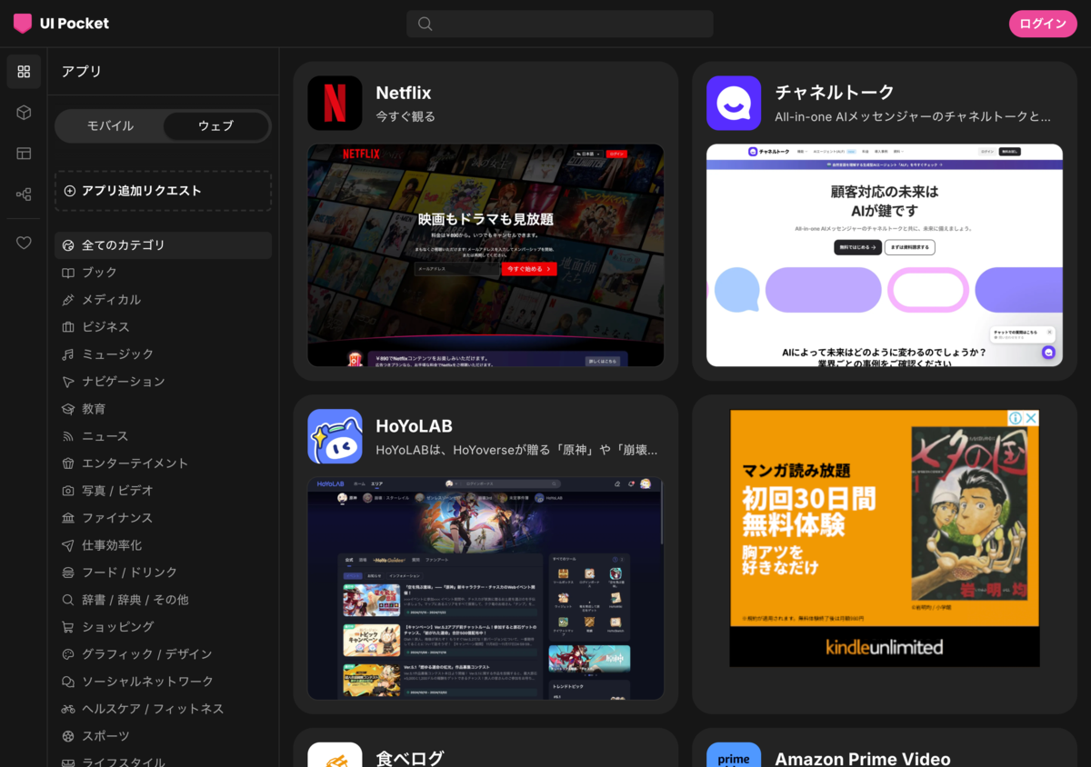
Task: Select the 辞書 / 辞典 / その他 category
Action: pos(163,600)
